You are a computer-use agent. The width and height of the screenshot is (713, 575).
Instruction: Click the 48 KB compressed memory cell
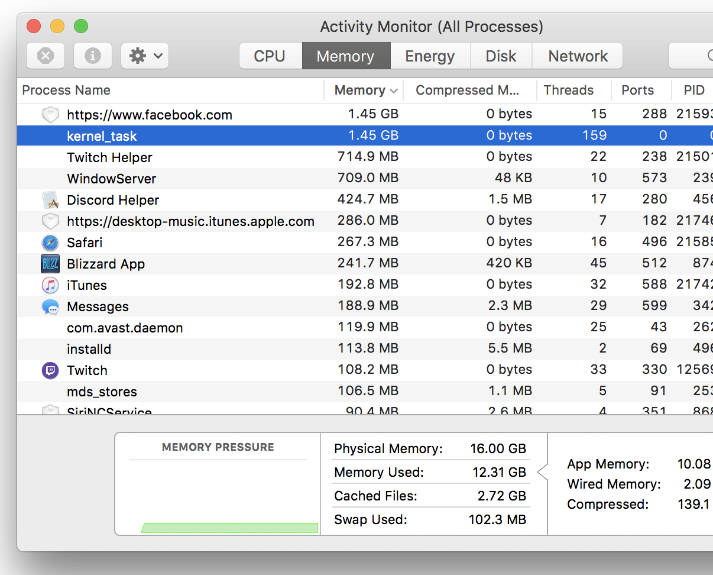(513, 178)
